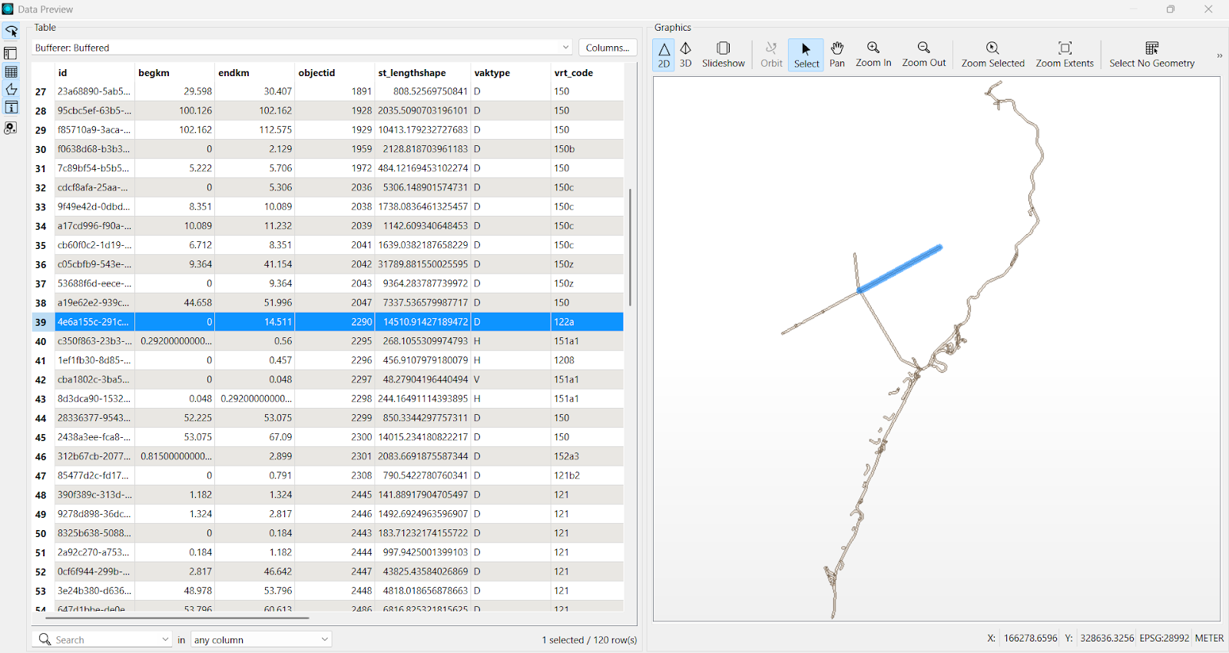This screenshot has width=1229, height=653.
Task: Toggle Table view in left sidebar
Action: tap(11, 71)
